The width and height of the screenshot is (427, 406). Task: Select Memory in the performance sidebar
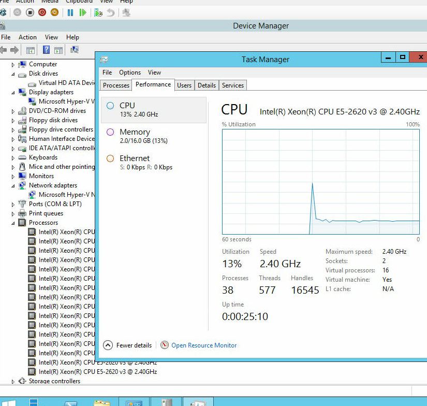tap(154, 136)
